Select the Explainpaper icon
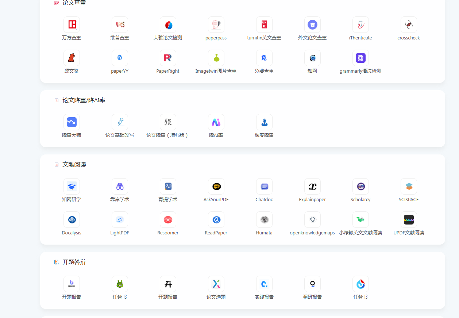The height and width of the screenshot is (318, 459). 312,186
